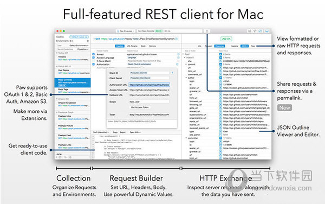
Task: Click the Token input field
Action: (149, 114)
